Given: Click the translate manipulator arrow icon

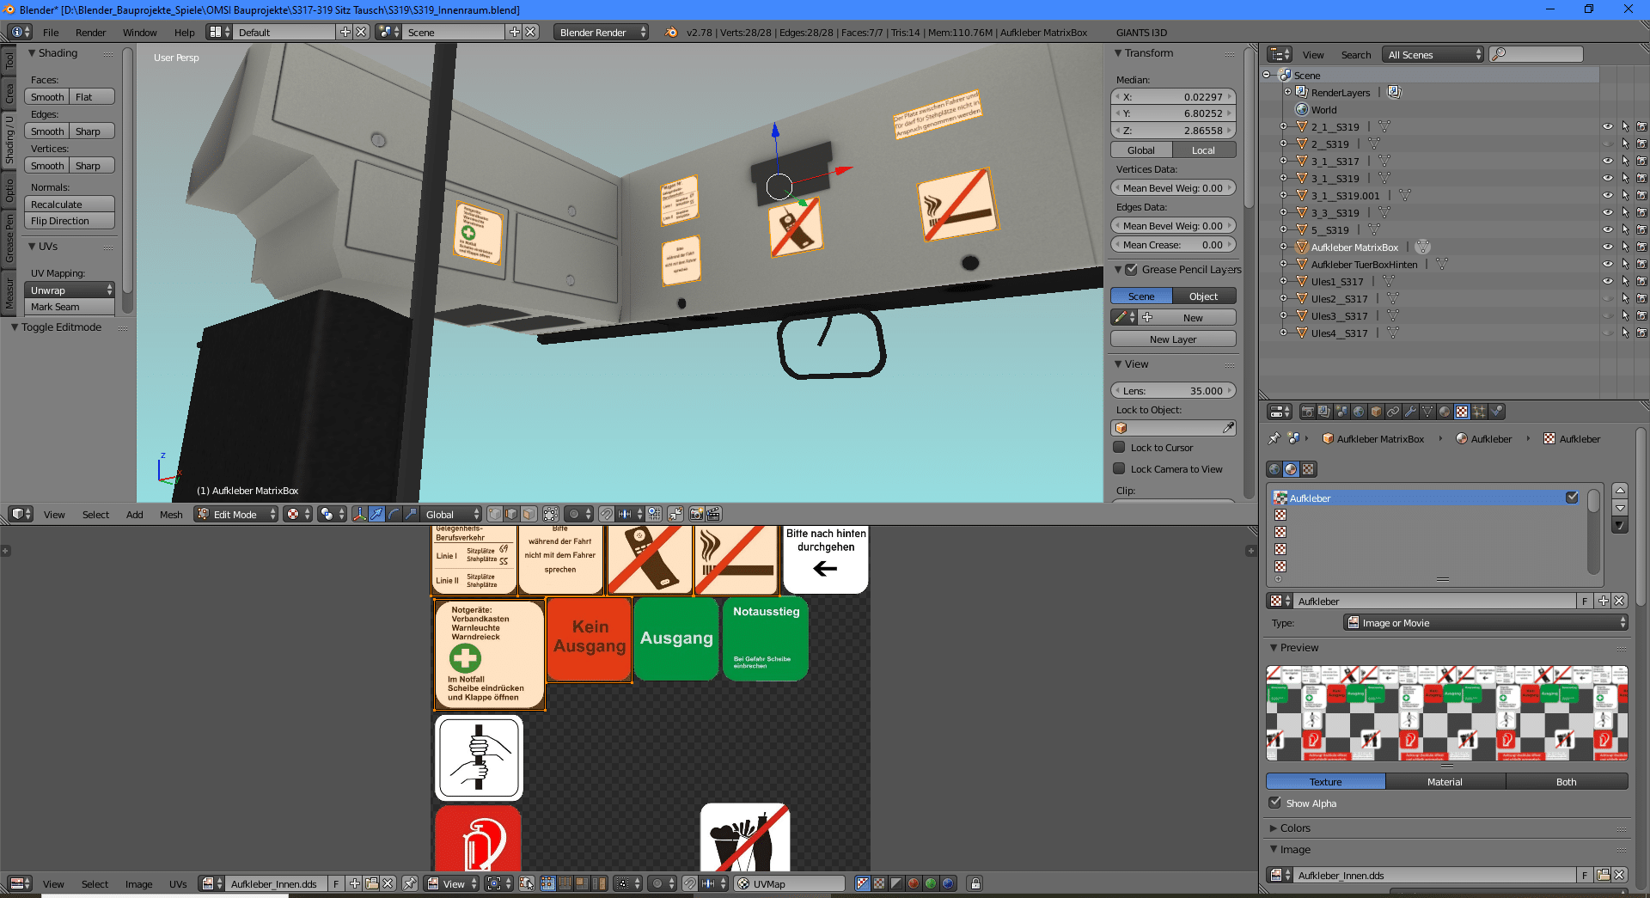Looking at the screenshot, I should 376,514.
